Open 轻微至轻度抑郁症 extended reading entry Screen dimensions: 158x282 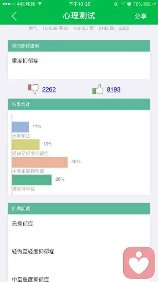(33, 252)
